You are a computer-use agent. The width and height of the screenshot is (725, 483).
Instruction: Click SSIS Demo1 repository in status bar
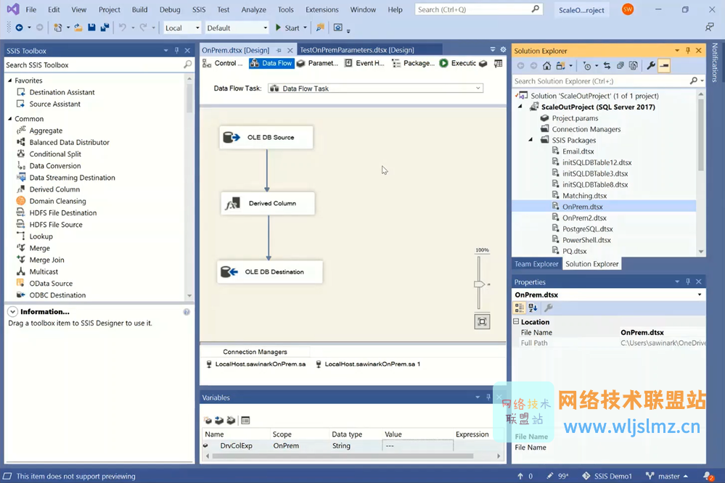pyautogui.click(x=607, y=476)
